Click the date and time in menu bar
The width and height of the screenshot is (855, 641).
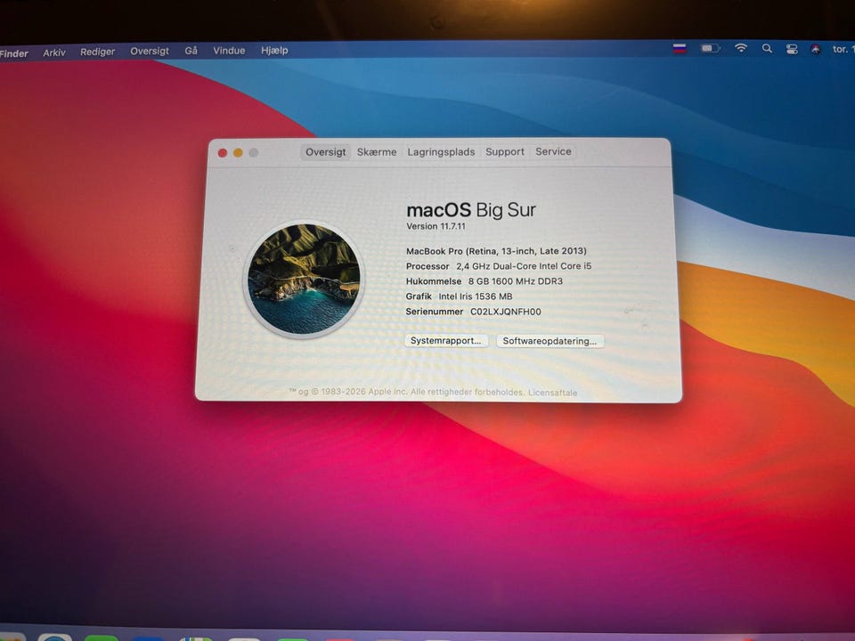(x=843, y=49)
